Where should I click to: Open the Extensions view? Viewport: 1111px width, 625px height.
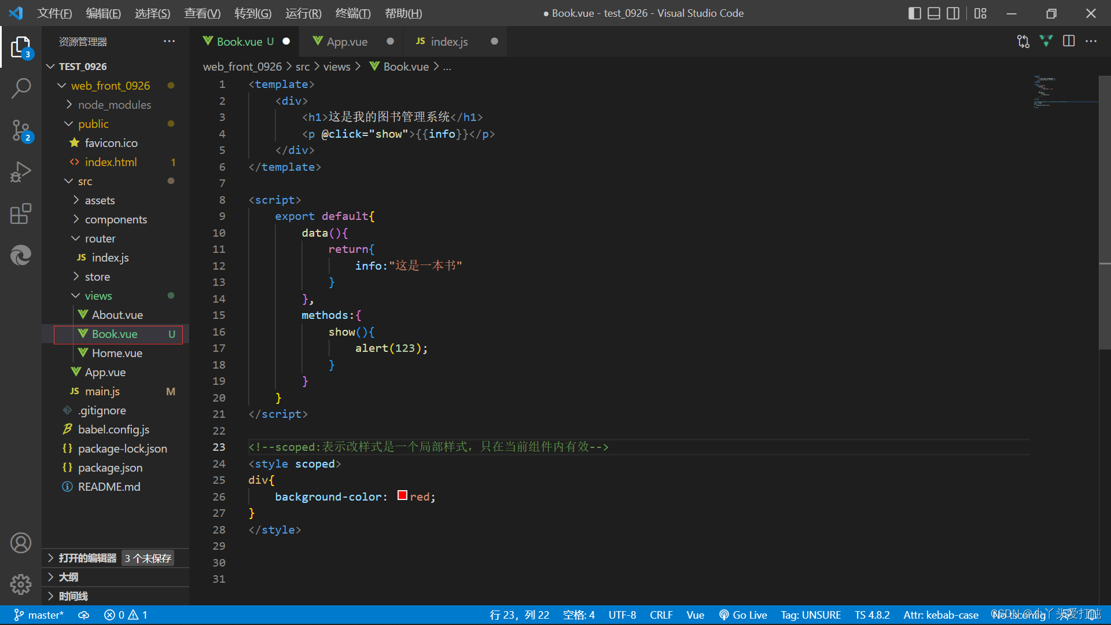[x=21, y=214]
